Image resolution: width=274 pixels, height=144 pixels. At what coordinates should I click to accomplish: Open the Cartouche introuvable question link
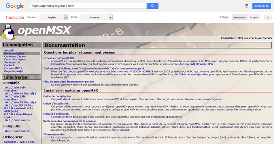[94, 69]
